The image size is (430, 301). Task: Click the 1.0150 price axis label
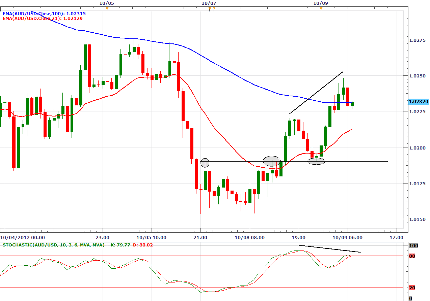tap(416, 220)
